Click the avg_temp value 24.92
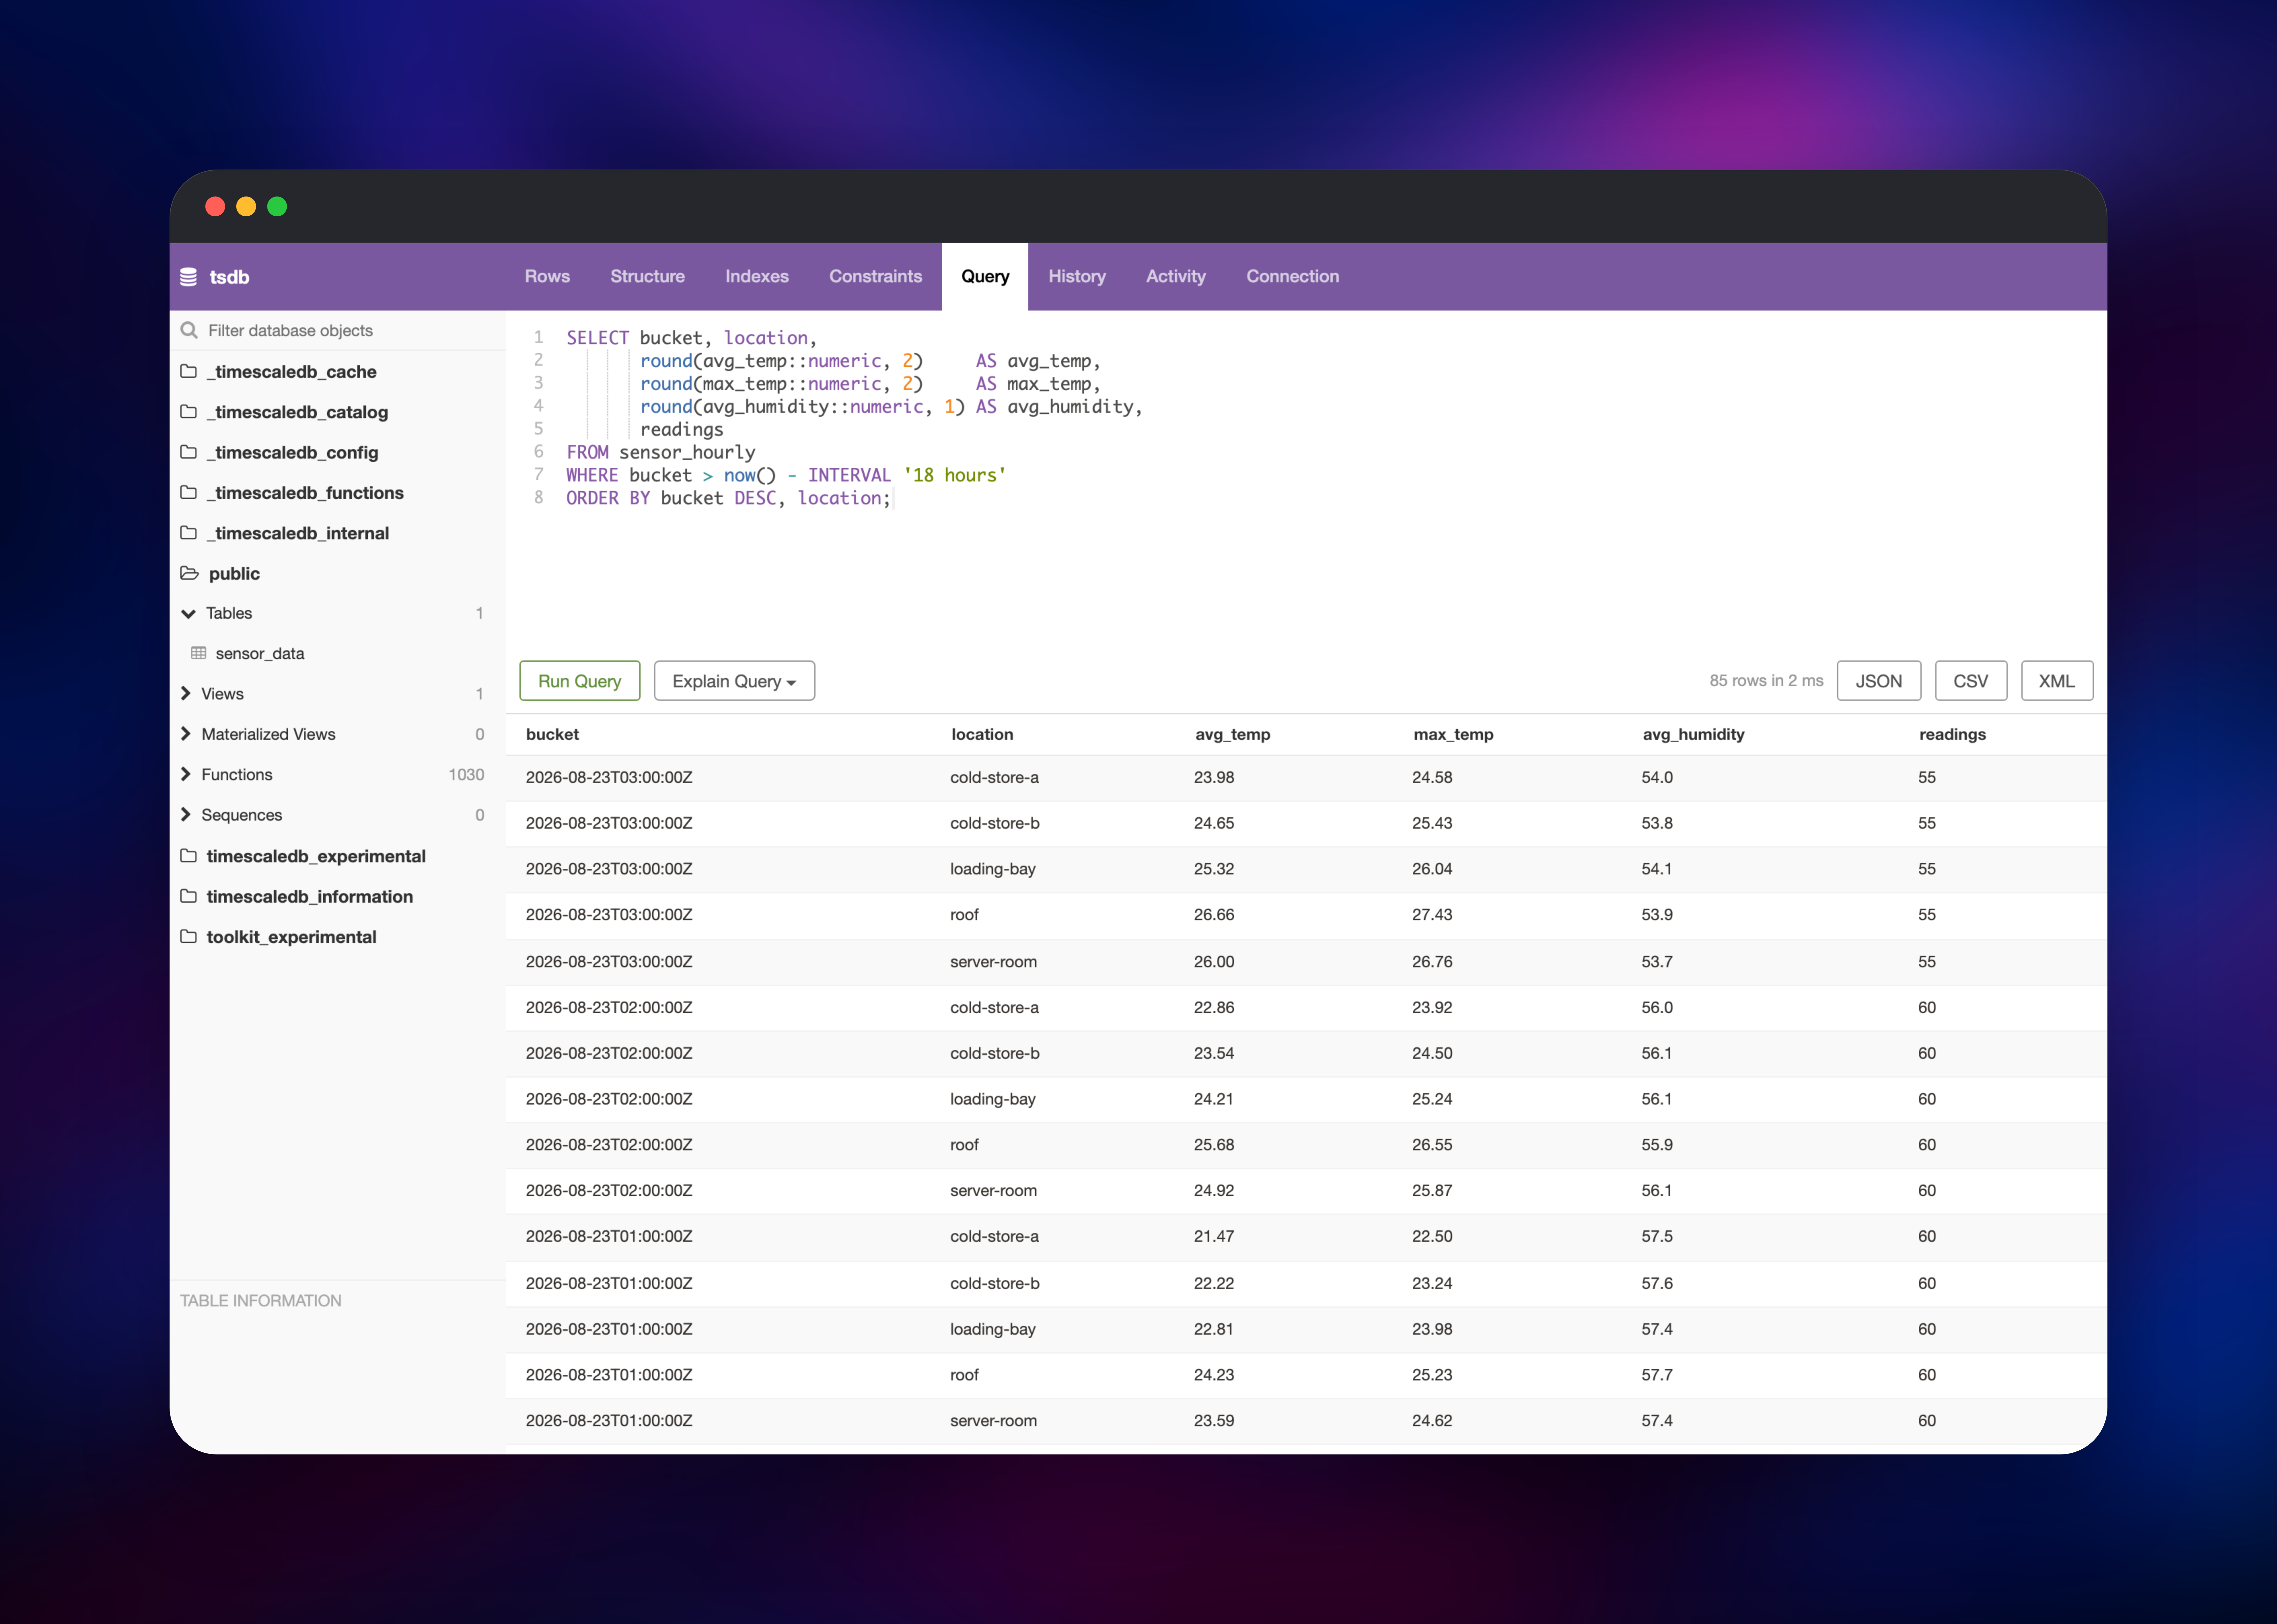 pos(1214,1191)
